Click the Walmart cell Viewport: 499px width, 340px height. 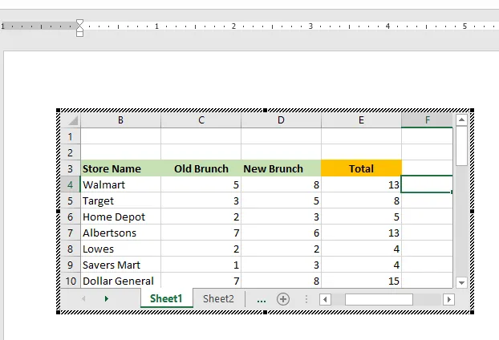click(120, 184)
